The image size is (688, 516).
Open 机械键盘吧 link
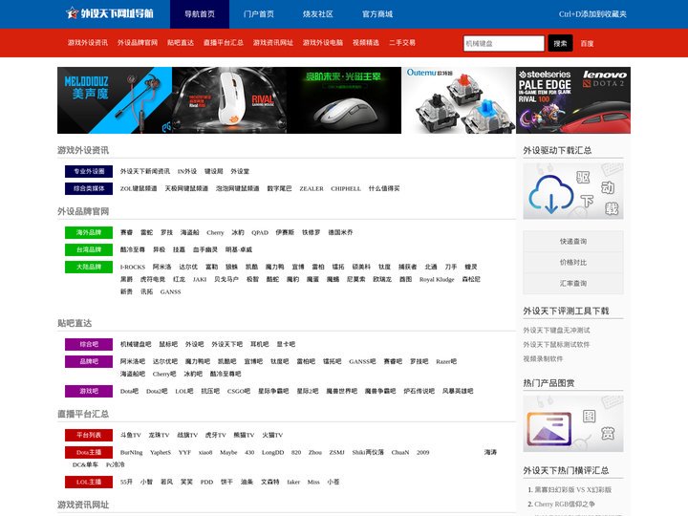(136, 344)
